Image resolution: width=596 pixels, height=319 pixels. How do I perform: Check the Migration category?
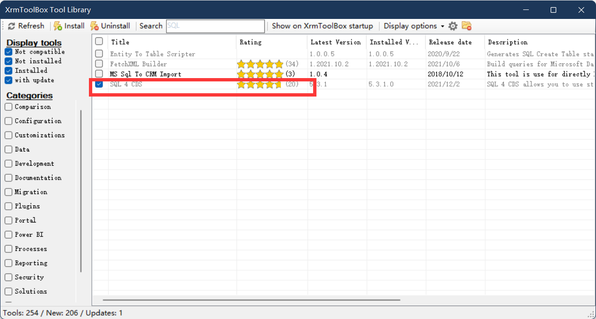pos(9,192)
